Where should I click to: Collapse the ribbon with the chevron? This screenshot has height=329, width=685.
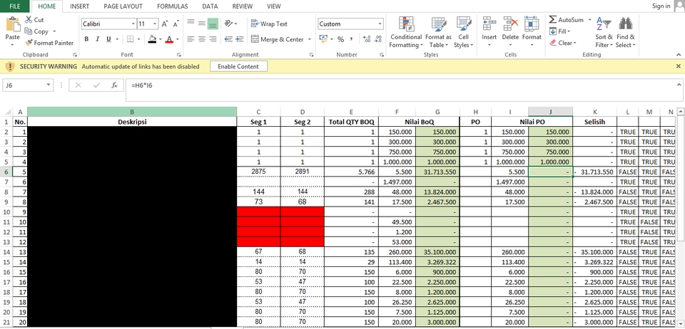pyautogui.click(x=679, y=55)
